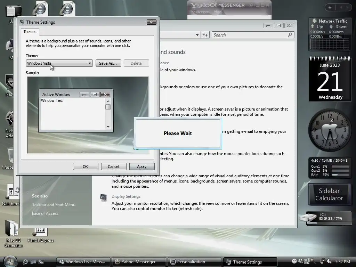Switch to Personalization taskbar button
Image resolution: width=356 pixels, height=267 pixels.
coord(194,262)
